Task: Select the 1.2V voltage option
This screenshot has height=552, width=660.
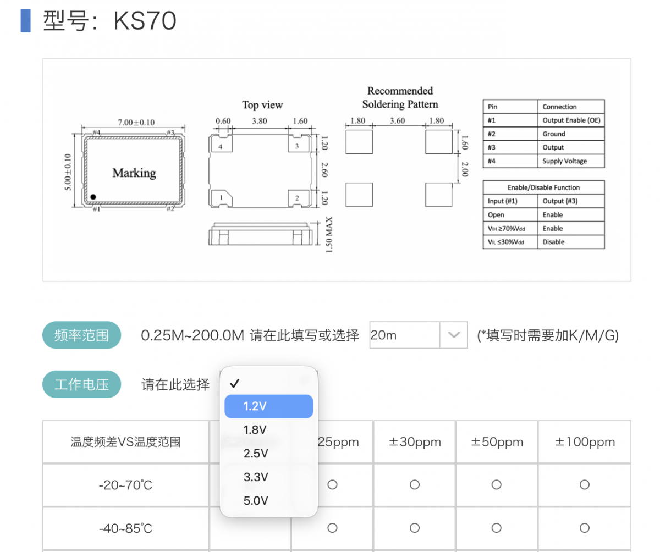Action: click(x=268, y=406)
